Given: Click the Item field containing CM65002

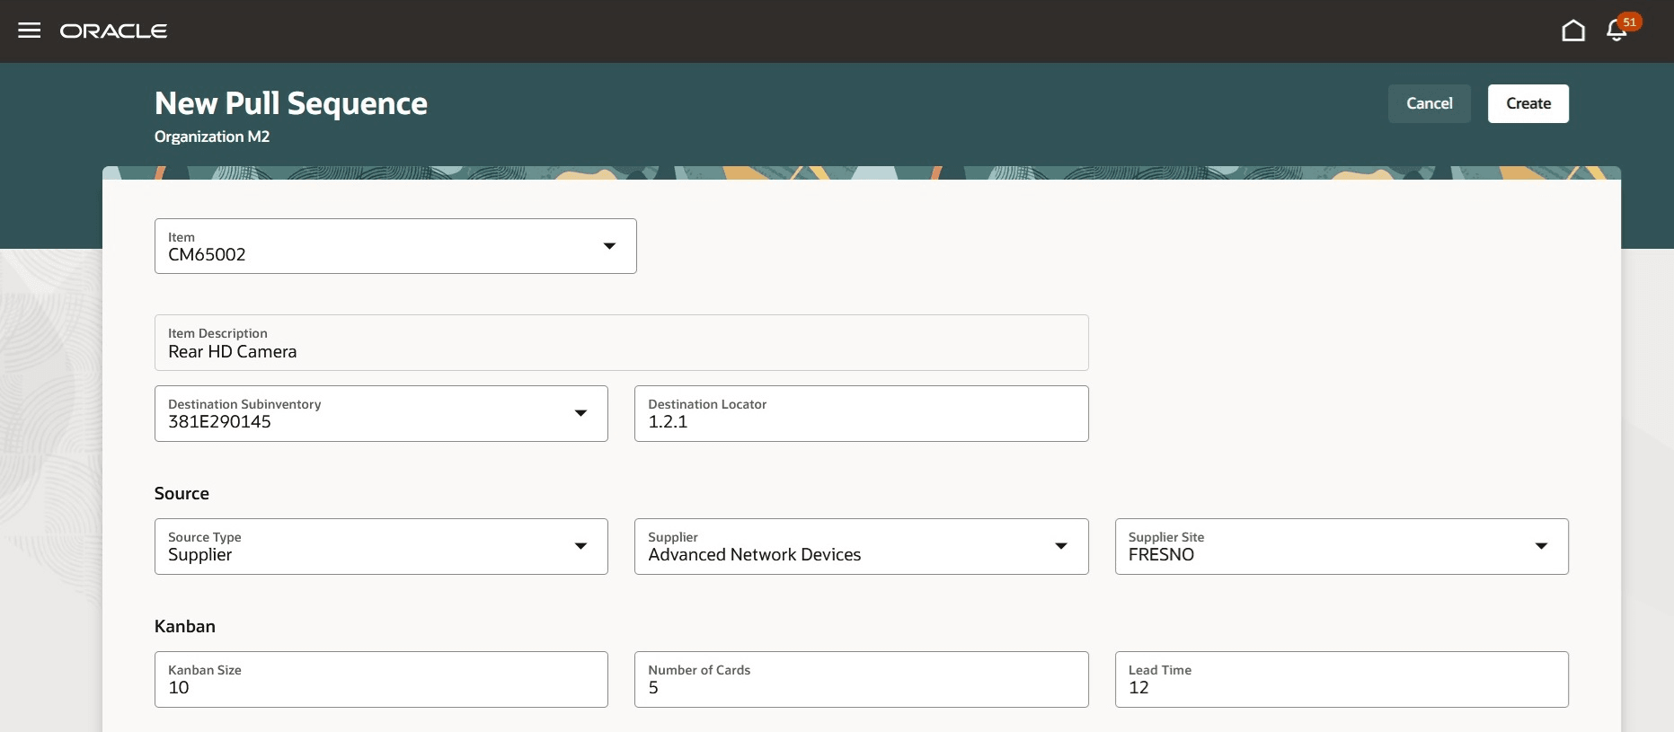Looking at the screenshot, I should 395,246.
